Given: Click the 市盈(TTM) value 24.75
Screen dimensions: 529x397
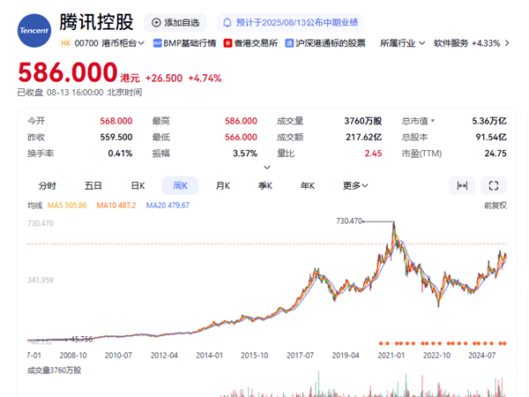Looking at the screenshot, I should pyautogui.click(x=495, y=154).
